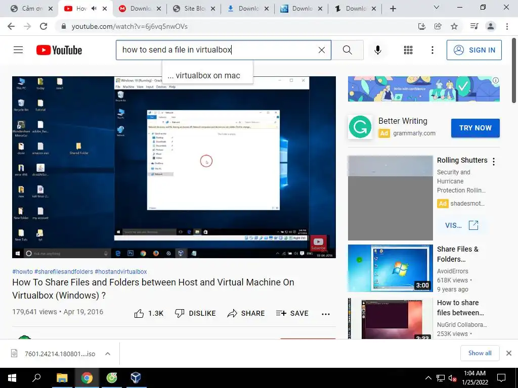
Task: Click the address bar URL
Action: (129, 26)
